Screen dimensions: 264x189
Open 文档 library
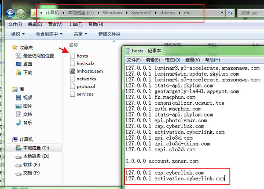point(24,114)
